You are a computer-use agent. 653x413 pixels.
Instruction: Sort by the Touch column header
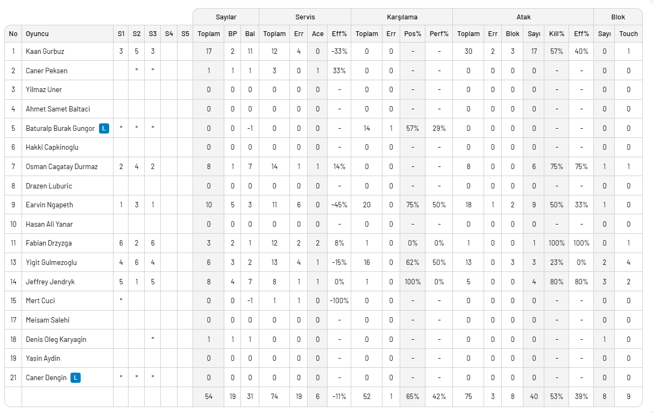628,34
